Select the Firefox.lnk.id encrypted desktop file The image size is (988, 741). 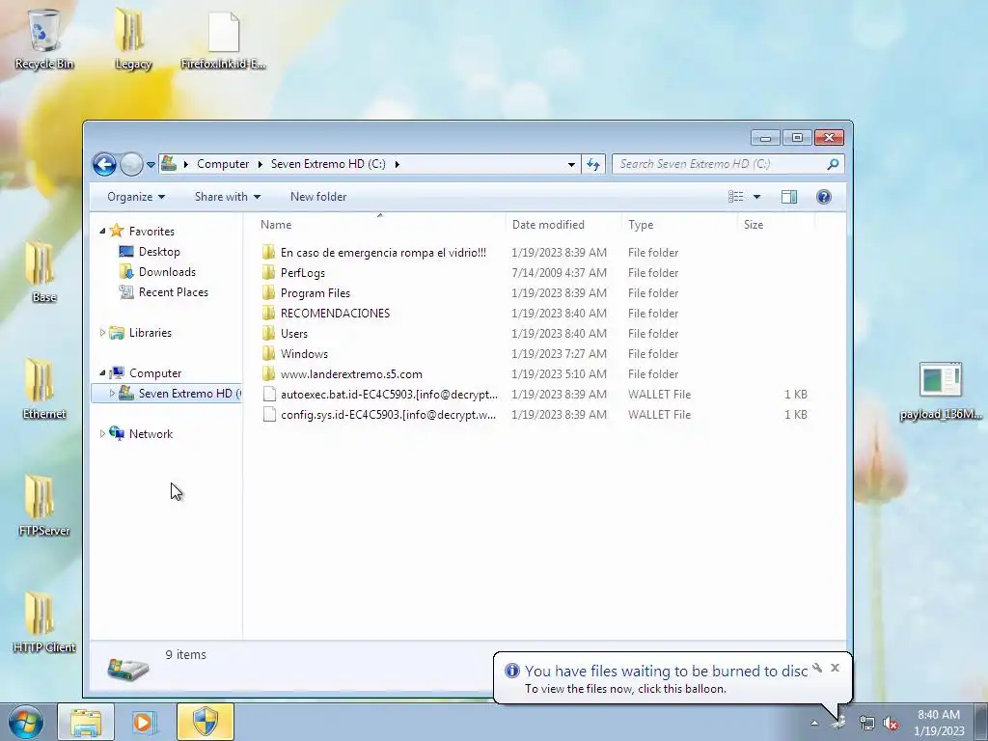(x=223, y=40)
